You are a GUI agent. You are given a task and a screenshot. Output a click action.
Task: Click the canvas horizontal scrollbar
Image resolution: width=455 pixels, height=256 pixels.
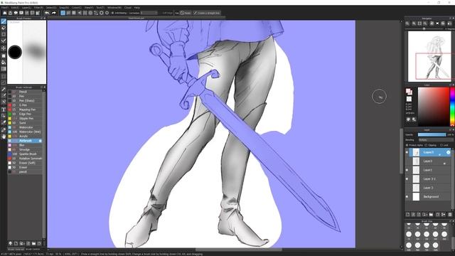(239, 250)
